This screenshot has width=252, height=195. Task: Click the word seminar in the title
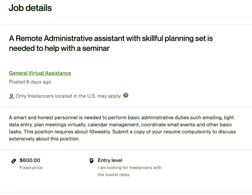(96, 48)
